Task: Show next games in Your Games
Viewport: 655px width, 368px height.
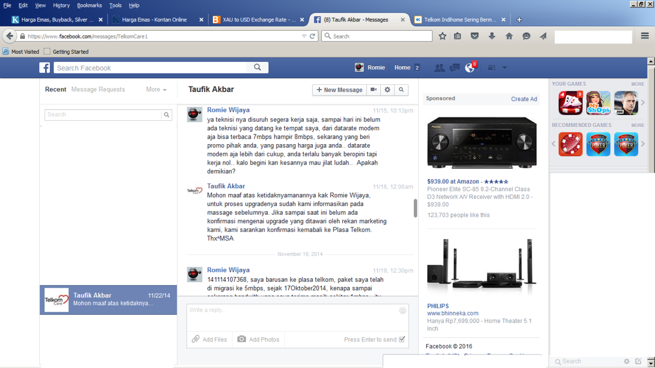Action: (x=643, y=103)
